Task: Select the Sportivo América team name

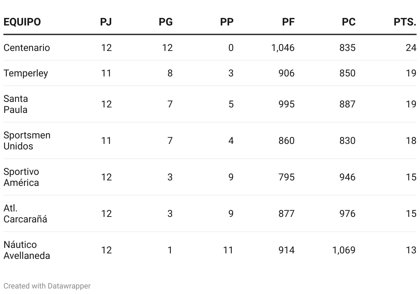Action: pyautogui.click(x=21, y=177)
